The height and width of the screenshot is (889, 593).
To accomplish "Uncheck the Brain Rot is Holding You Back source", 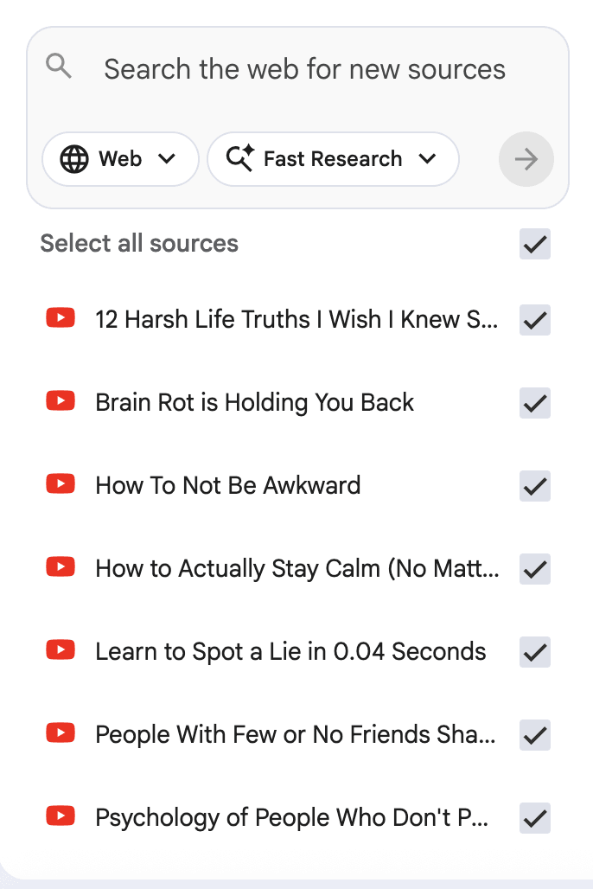I will [535, 403].
